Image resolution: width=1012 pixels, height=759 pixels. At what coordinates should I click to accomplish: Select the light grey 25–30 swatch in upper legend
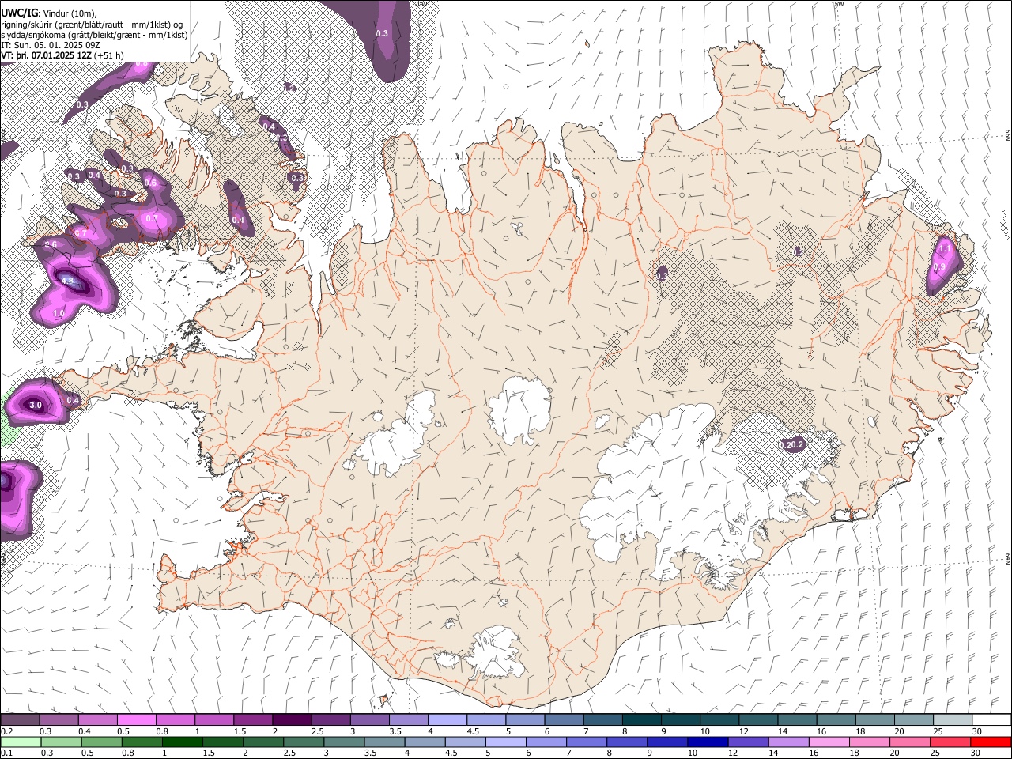pyautogui.click(x=953, y=720)
